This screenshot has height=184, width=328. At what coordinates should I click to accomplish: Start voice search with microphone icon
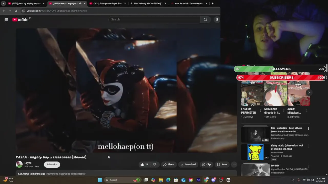[x=217, y=20]
